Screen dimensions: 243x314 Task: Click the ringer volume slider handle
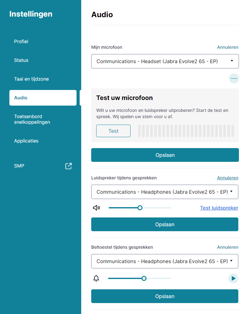144,278
